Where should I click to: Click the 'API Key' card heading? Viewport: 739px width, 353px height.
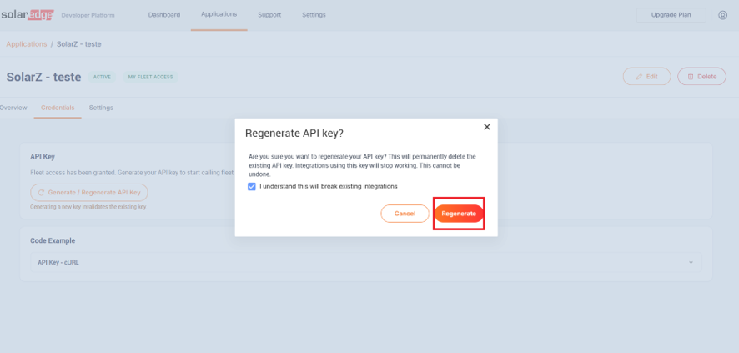pyautogui.click(x=43, y=157)
